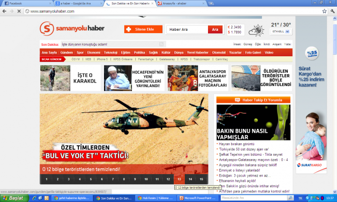Click the Sitene Ekle button
The width and height of the screenshot is (337, 202).
[143, 29]
